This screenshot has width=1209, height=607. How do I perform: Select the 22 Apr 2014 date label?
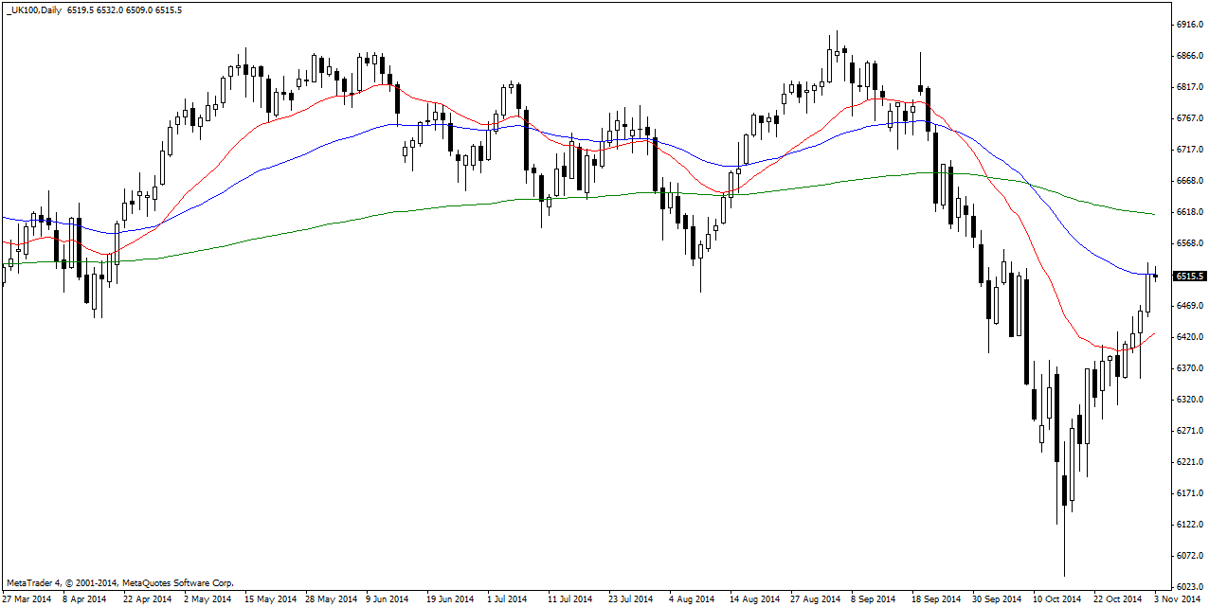coord(149,599)
